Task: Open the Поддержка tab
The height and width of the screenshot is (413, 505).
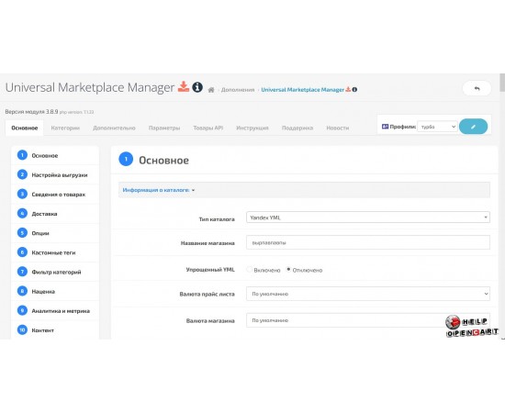Action: click(297, 128)
